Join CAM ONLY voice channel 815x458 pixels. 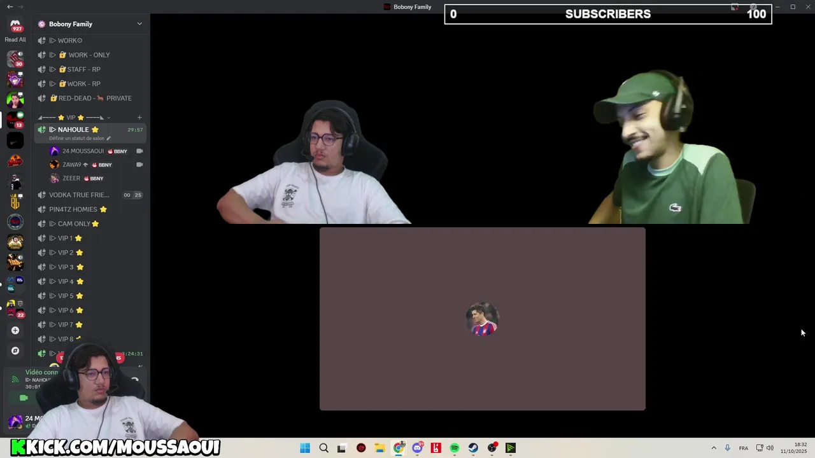pyautogui.click(x=90, y=224)
